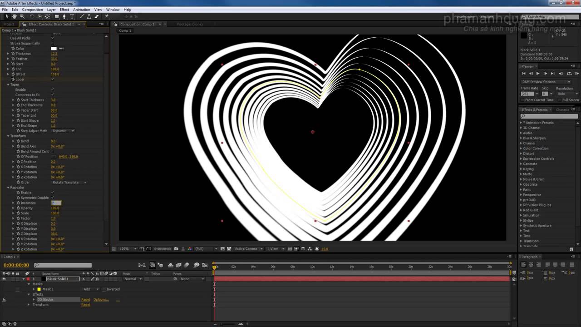Toggle the transparency grid icon
This screenshot has height=327, width=581.
229,249
